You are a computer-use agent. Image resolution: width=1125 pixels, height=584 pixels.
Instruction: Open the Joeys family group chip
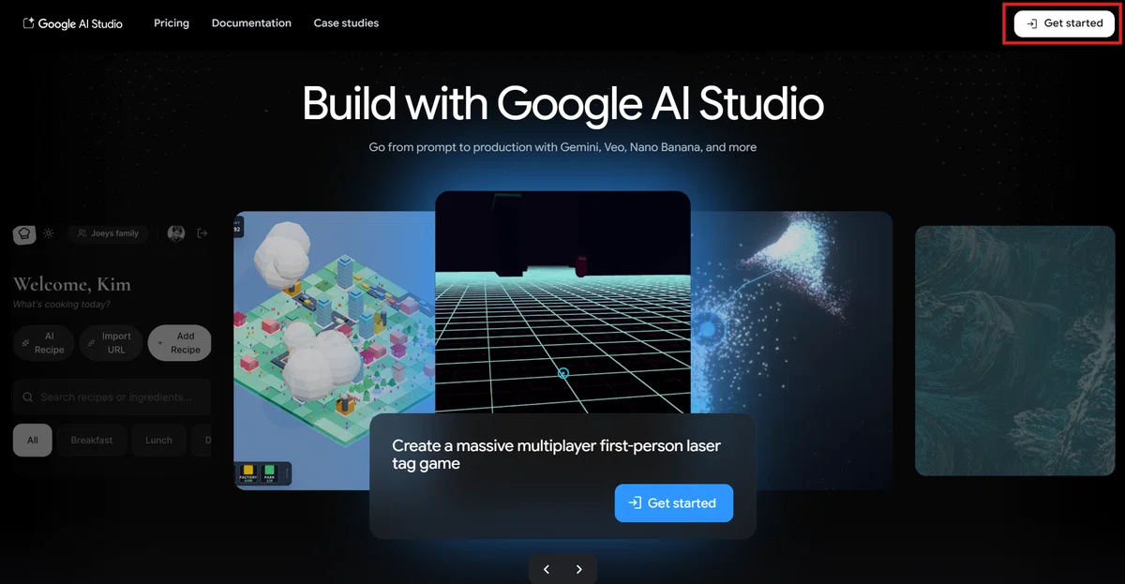point(109,233)
